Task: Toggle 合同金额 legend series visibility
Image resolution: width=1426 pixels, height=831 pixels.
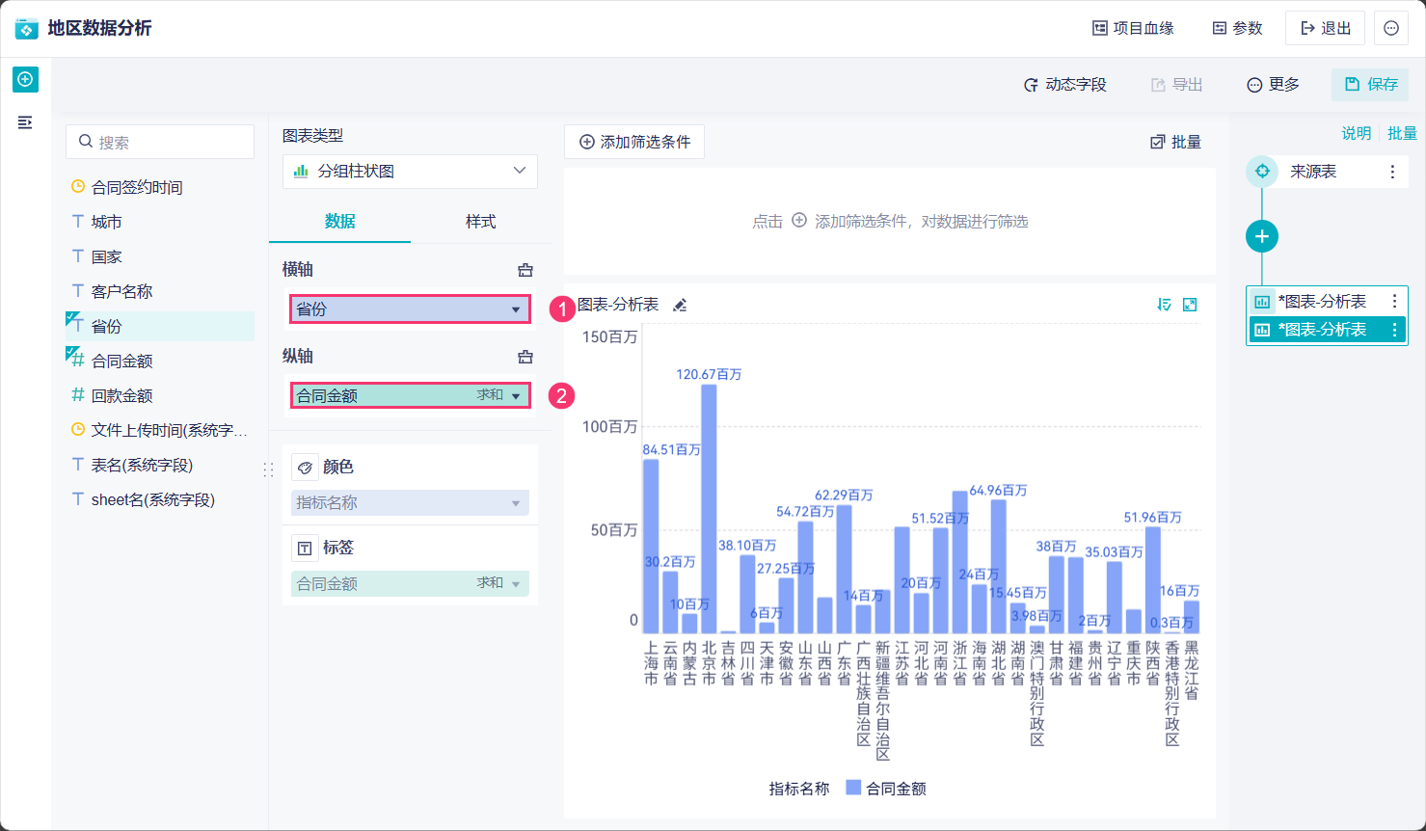Action: 885,789
